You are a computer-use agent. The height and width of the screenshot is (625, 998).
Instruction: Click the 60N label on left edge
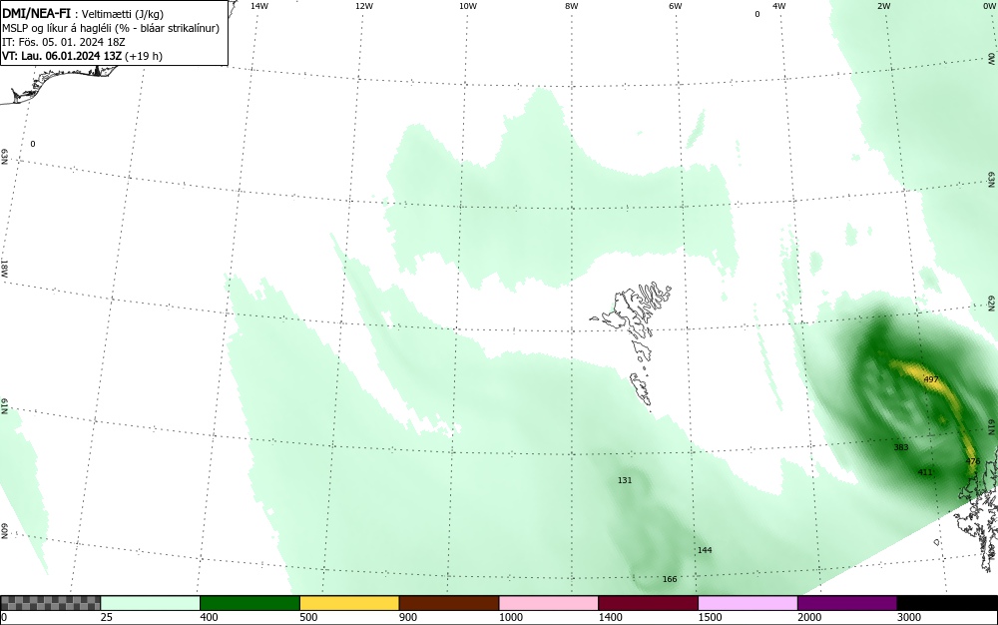4,531
